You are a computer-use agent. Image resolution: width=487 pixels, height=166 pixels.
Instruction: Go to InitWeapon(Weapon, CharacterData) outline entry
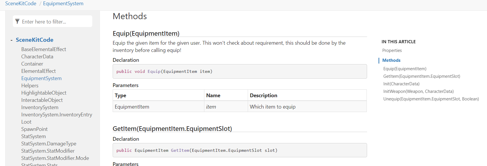[x=418, y=91]
